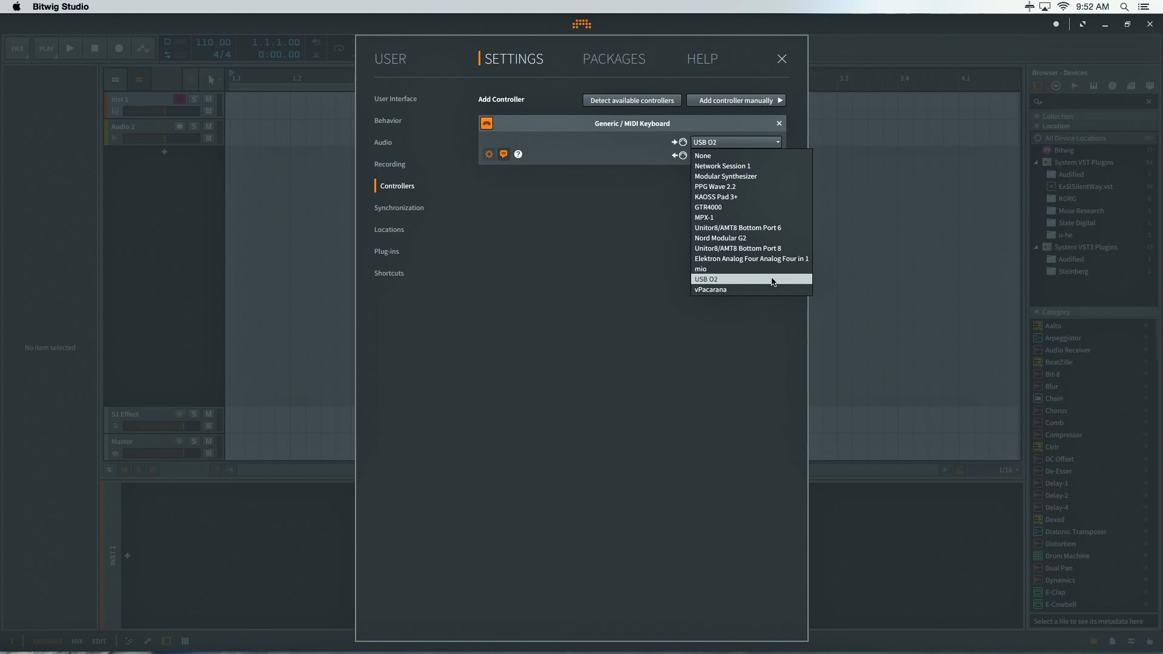Open the clips browser tab icon
The height and width of the screenshot is (654, 1163).
point(1131,86)
